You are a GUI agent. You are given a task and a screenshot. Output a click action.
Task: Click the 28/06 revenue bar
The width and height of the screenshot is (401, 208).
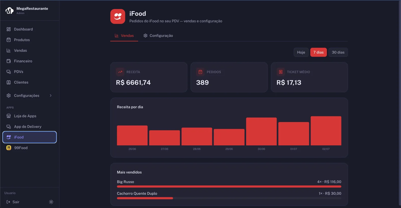pos(197,137)
